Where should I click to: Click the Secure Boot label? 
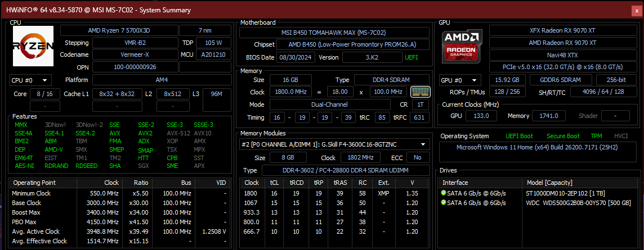click(x=563, y=136)
